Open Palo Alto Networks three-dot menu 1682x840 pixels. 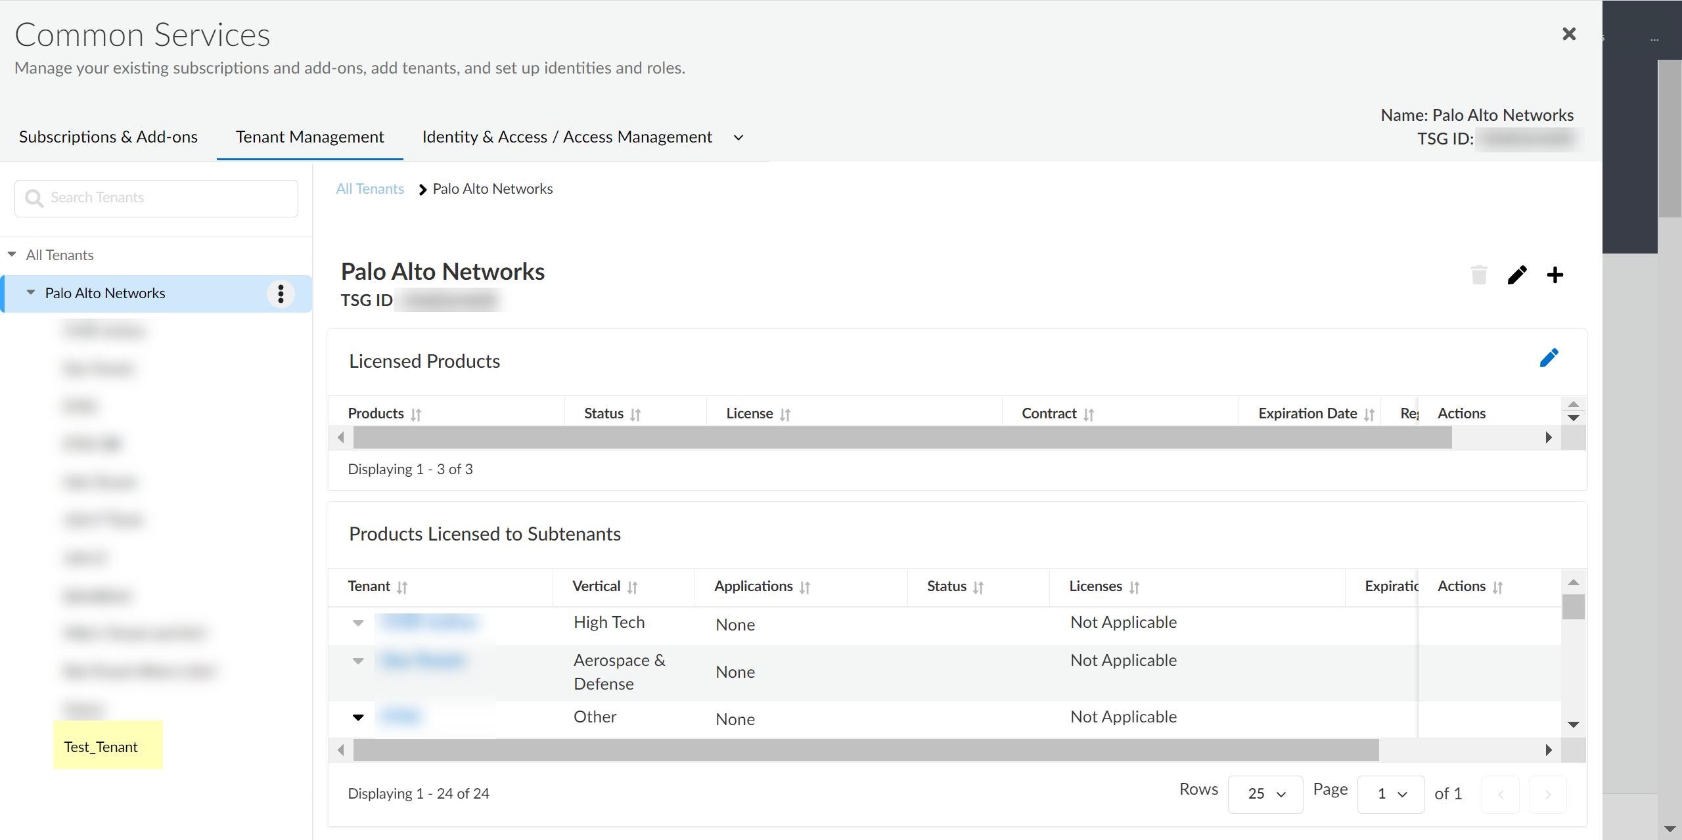pos(281,294)
